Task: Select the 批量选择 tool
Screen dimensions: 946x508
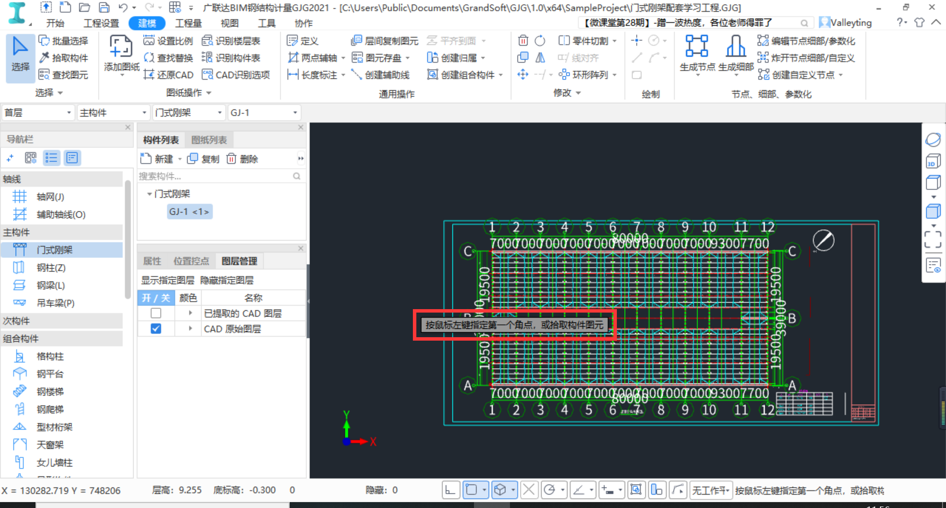Action: coord(64,41)
